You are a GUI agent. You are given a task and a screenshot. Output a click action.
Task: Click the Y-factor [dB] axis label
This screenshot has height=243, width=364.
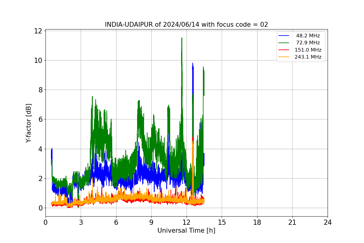[29, 123]
